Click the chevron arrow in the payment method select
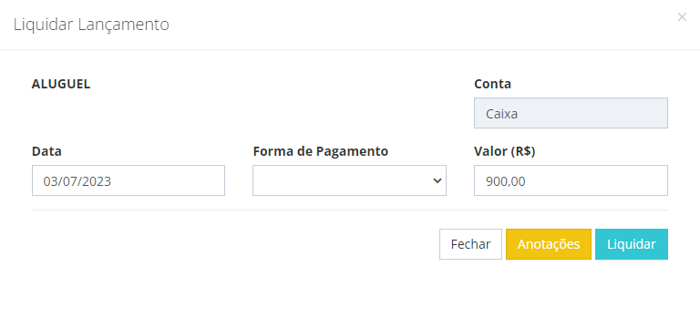 click(437, 180)
